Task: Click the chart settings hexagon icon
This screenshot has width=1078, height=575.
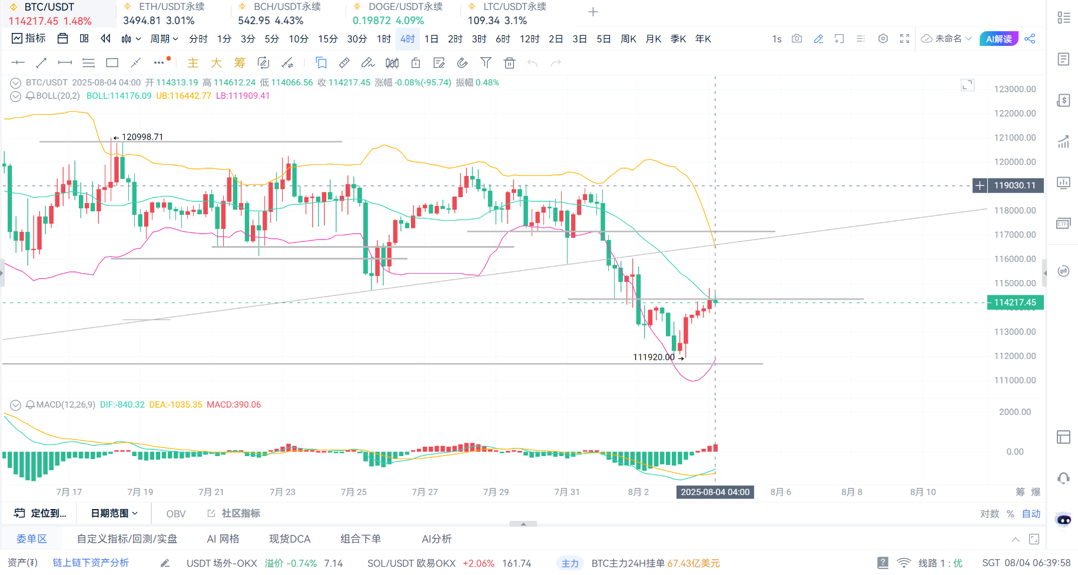Action: [x=883, y=39]
